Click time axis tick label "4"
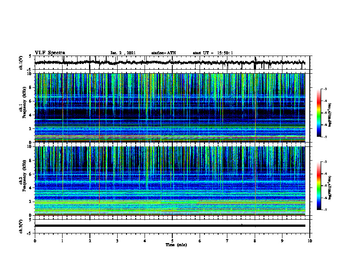The image size is (349, 270). click(x=145, y=241)
